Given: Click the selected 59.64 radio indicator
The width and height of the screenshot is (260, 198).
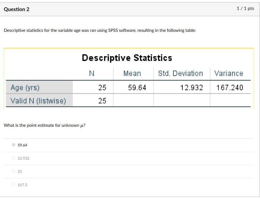Looking at the screenshot, I should [x=13, y=145].
